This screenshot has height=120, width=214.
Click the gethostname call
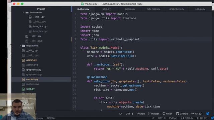(132, 86)
